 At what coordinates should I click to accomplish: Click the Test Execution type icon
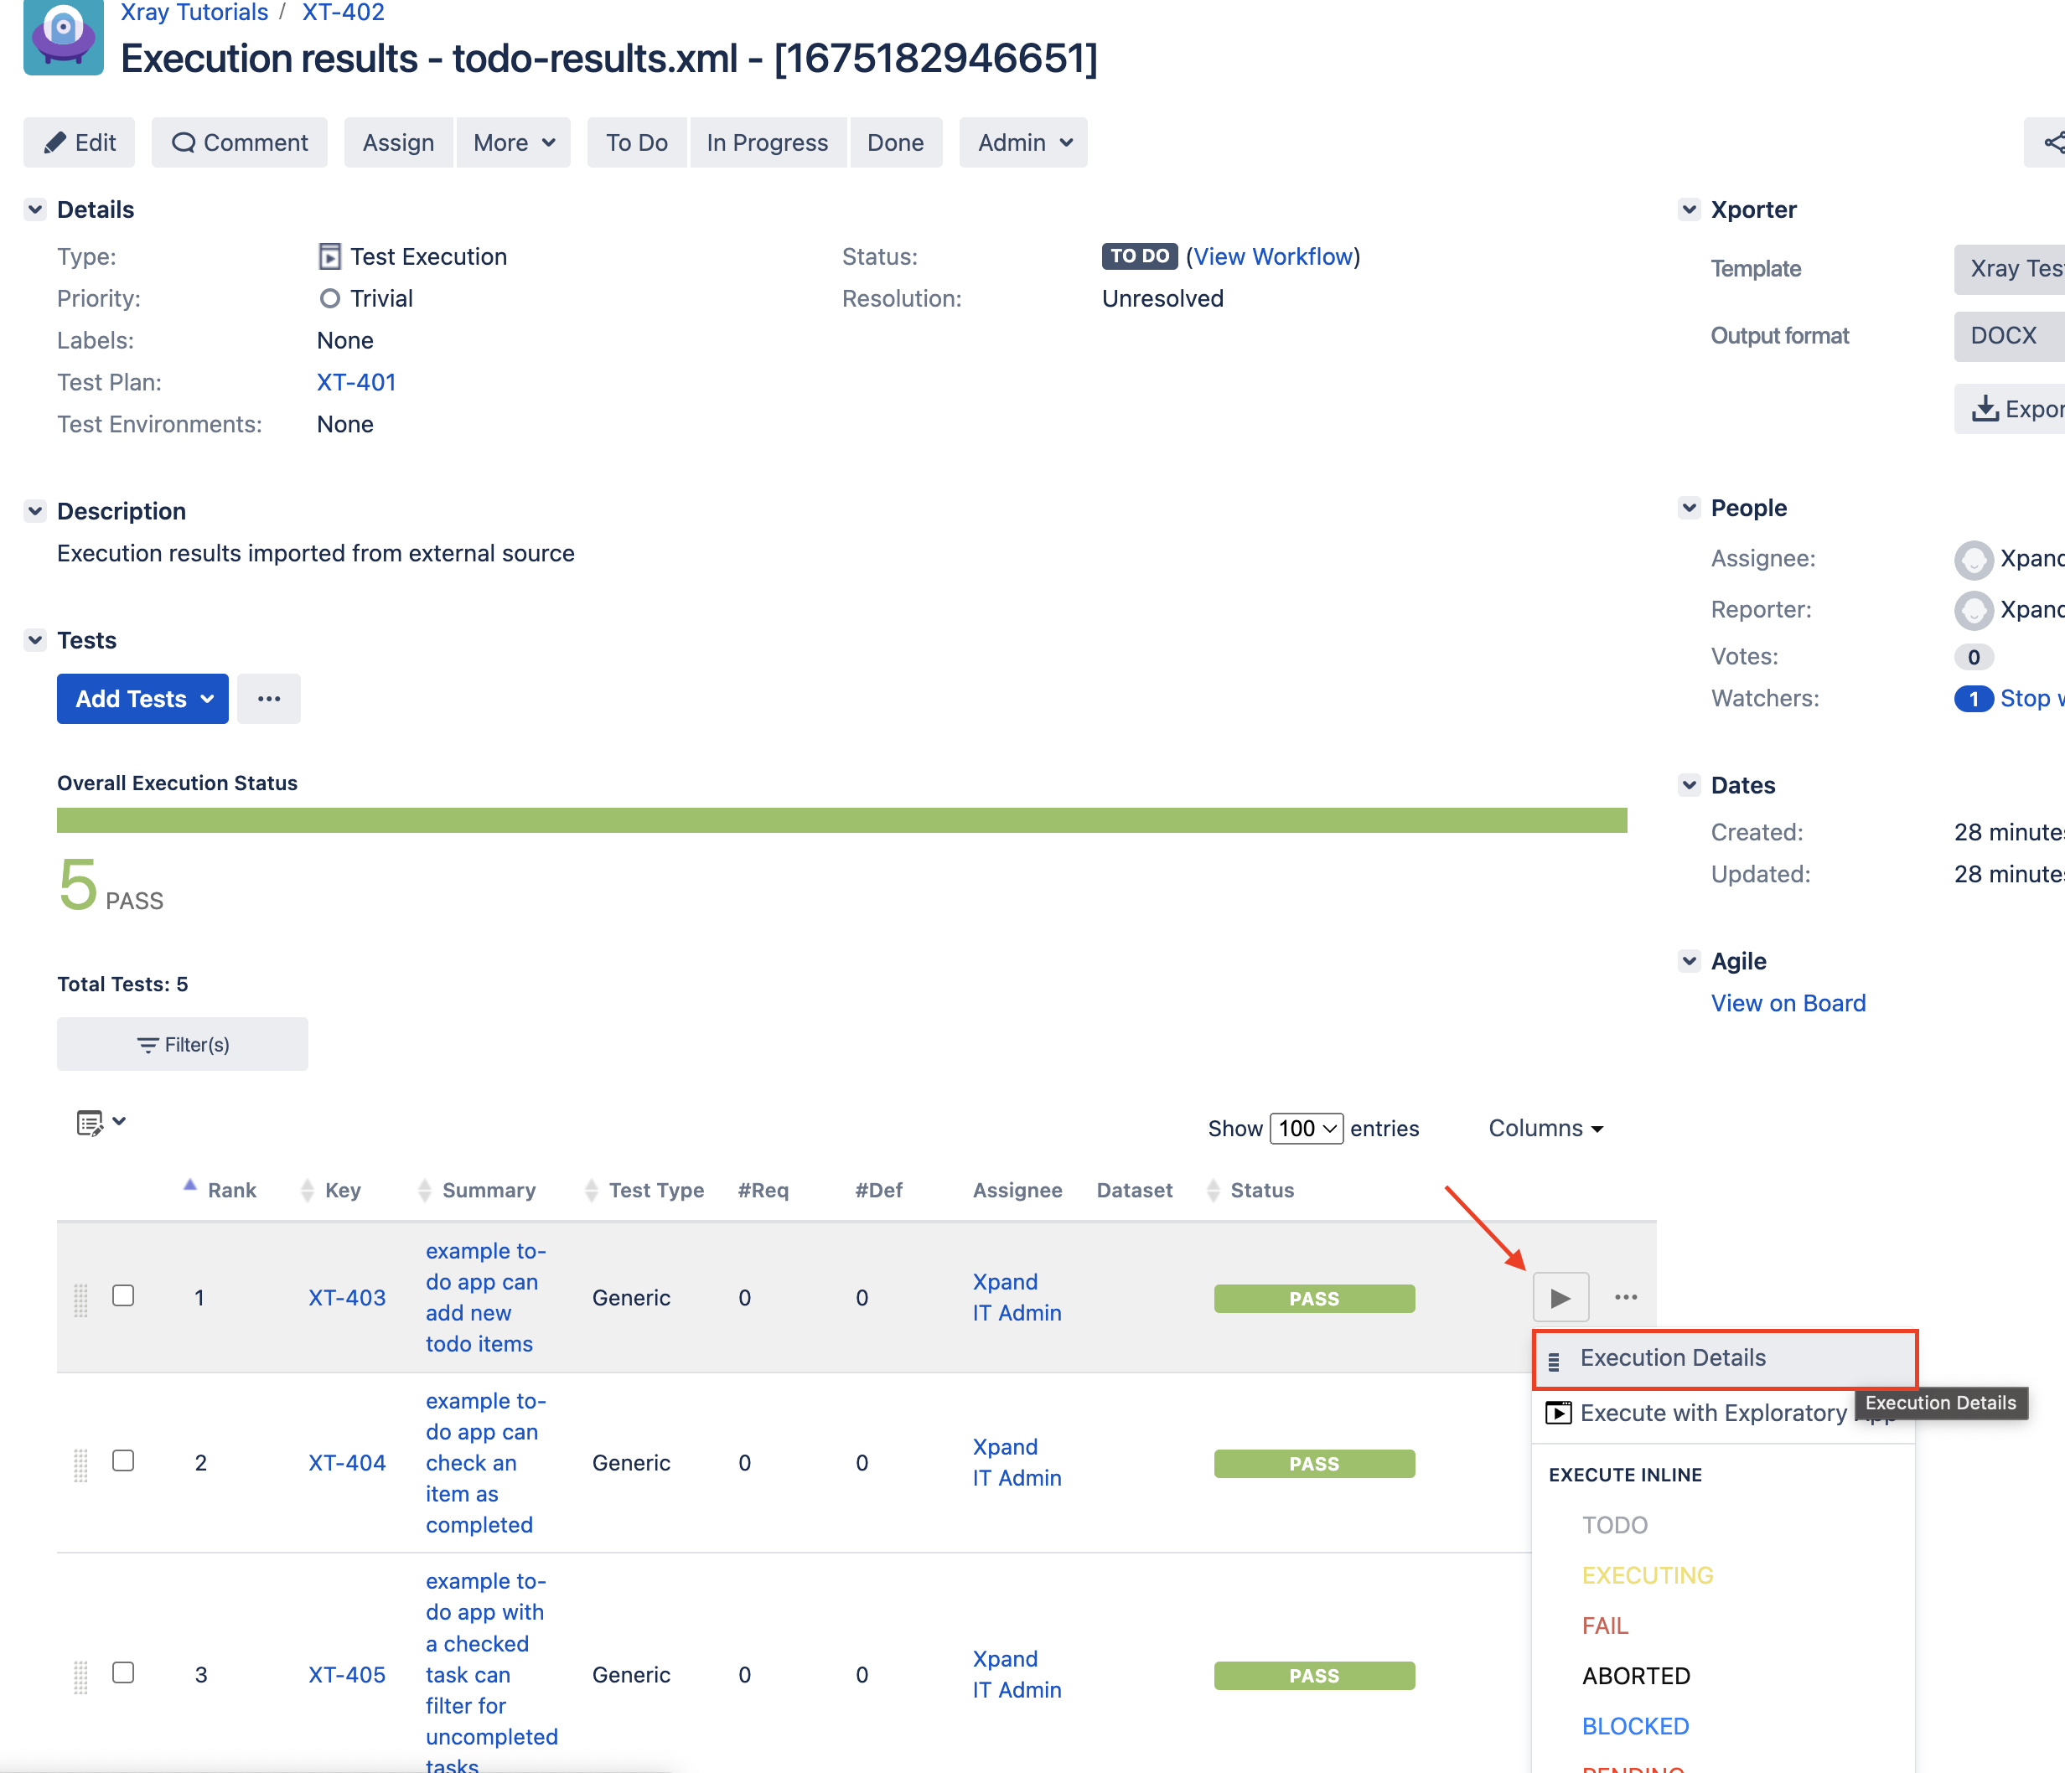(x=330, y=257)
